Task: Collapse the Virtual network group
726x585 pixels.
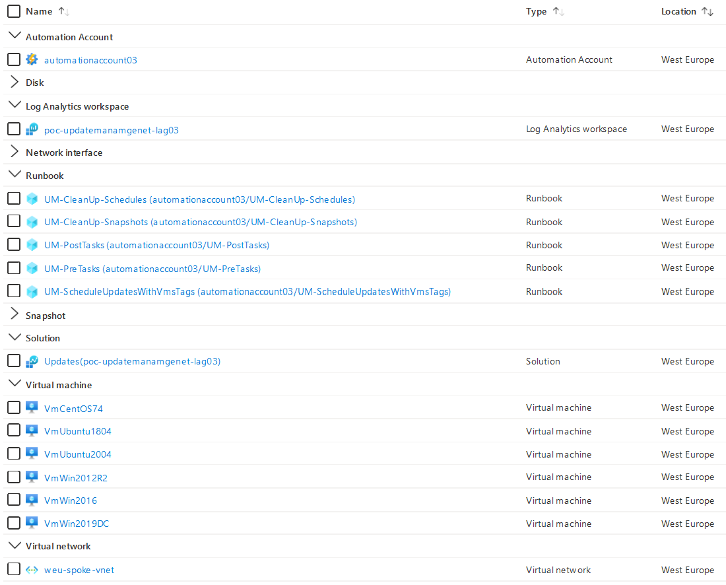Action: click(15, 545)
